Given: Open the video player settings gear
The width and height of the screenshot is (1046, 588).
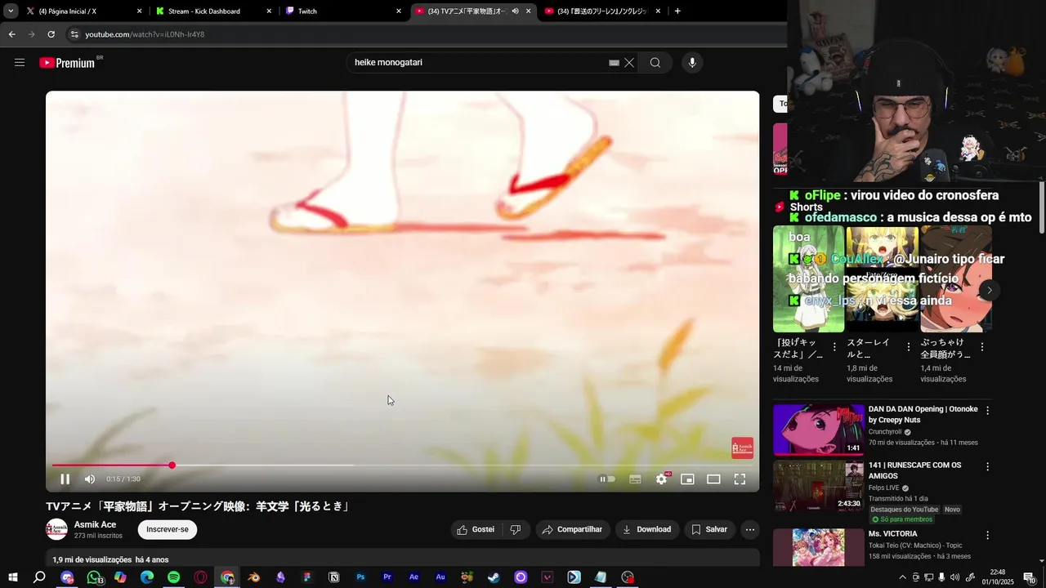Looking at the screenshot, I should click(x=661, y=479).
